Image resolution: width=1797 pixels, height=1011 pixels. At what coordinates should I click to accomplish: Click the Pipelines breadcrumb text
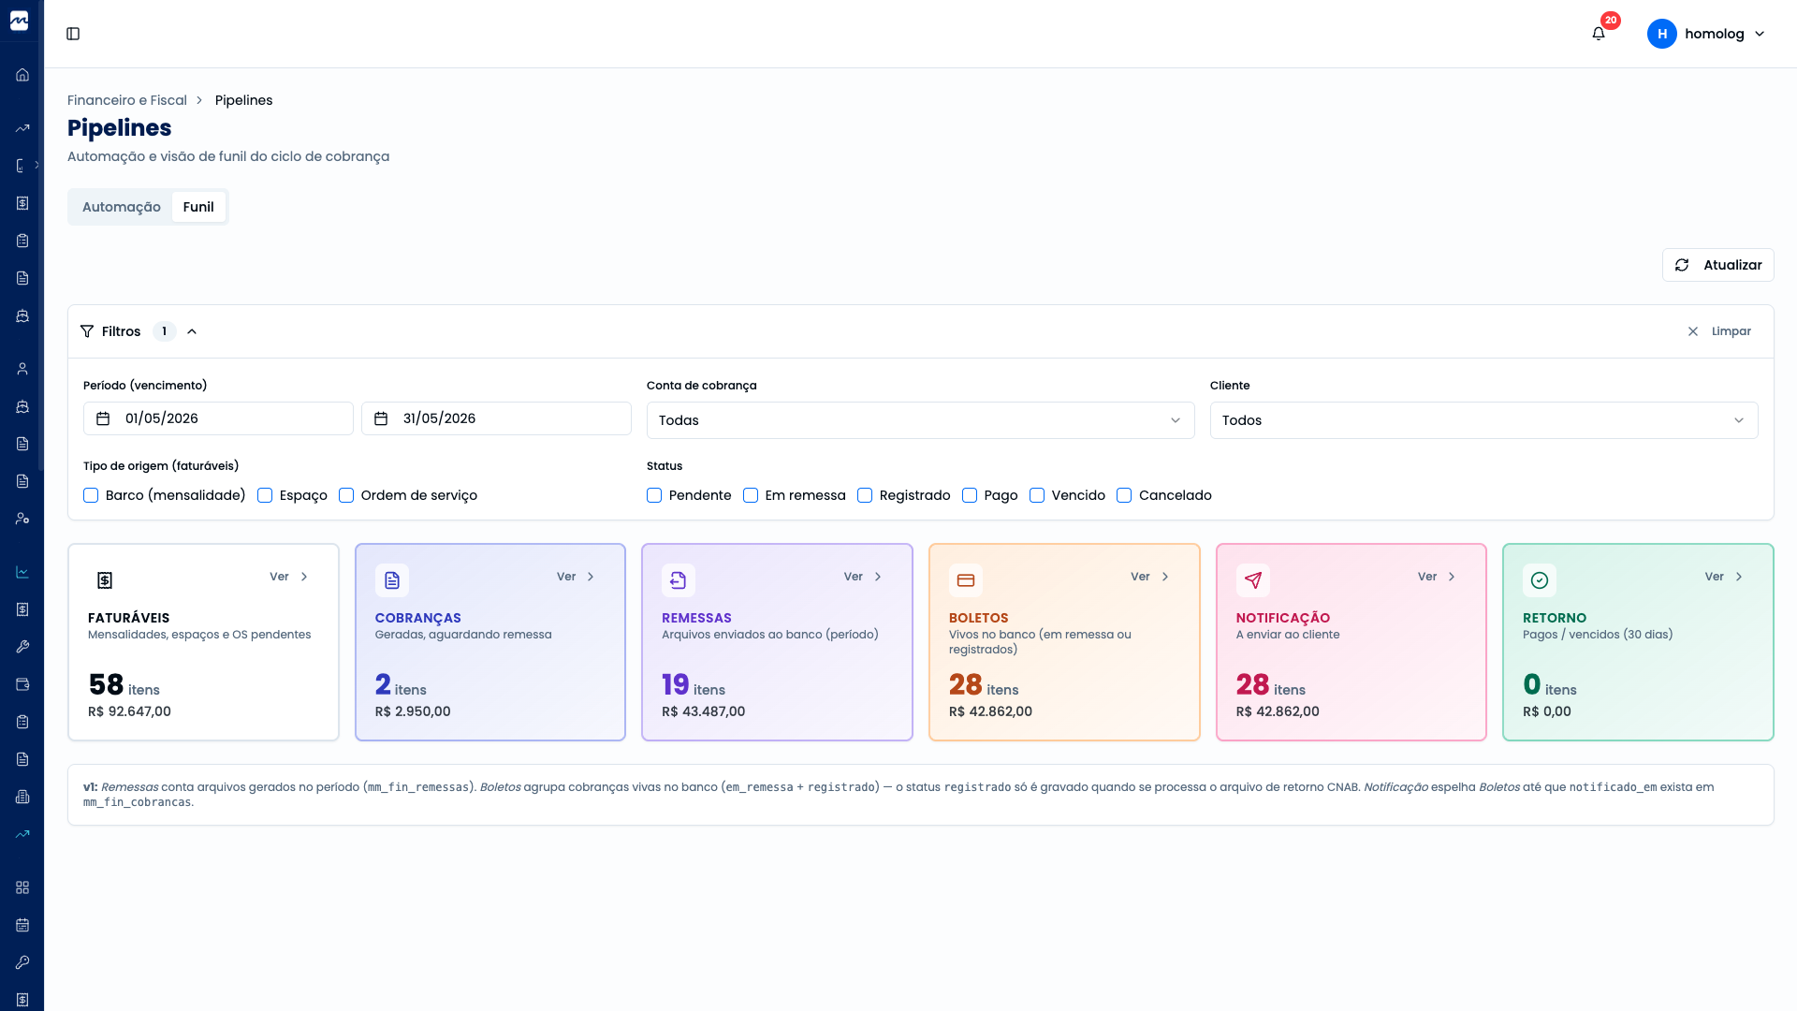pos(243,100)
